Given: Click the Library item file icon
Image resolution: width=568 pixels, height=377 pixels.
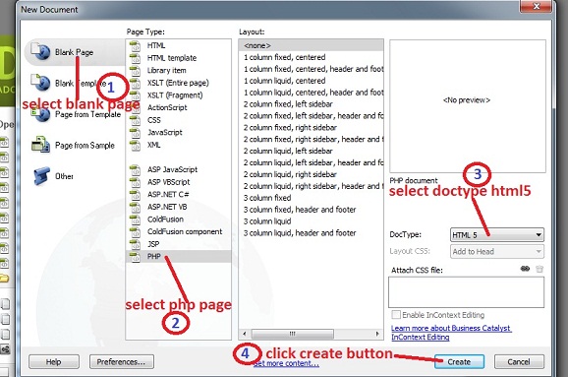Looking at the screenshot, I should [135, 71].
